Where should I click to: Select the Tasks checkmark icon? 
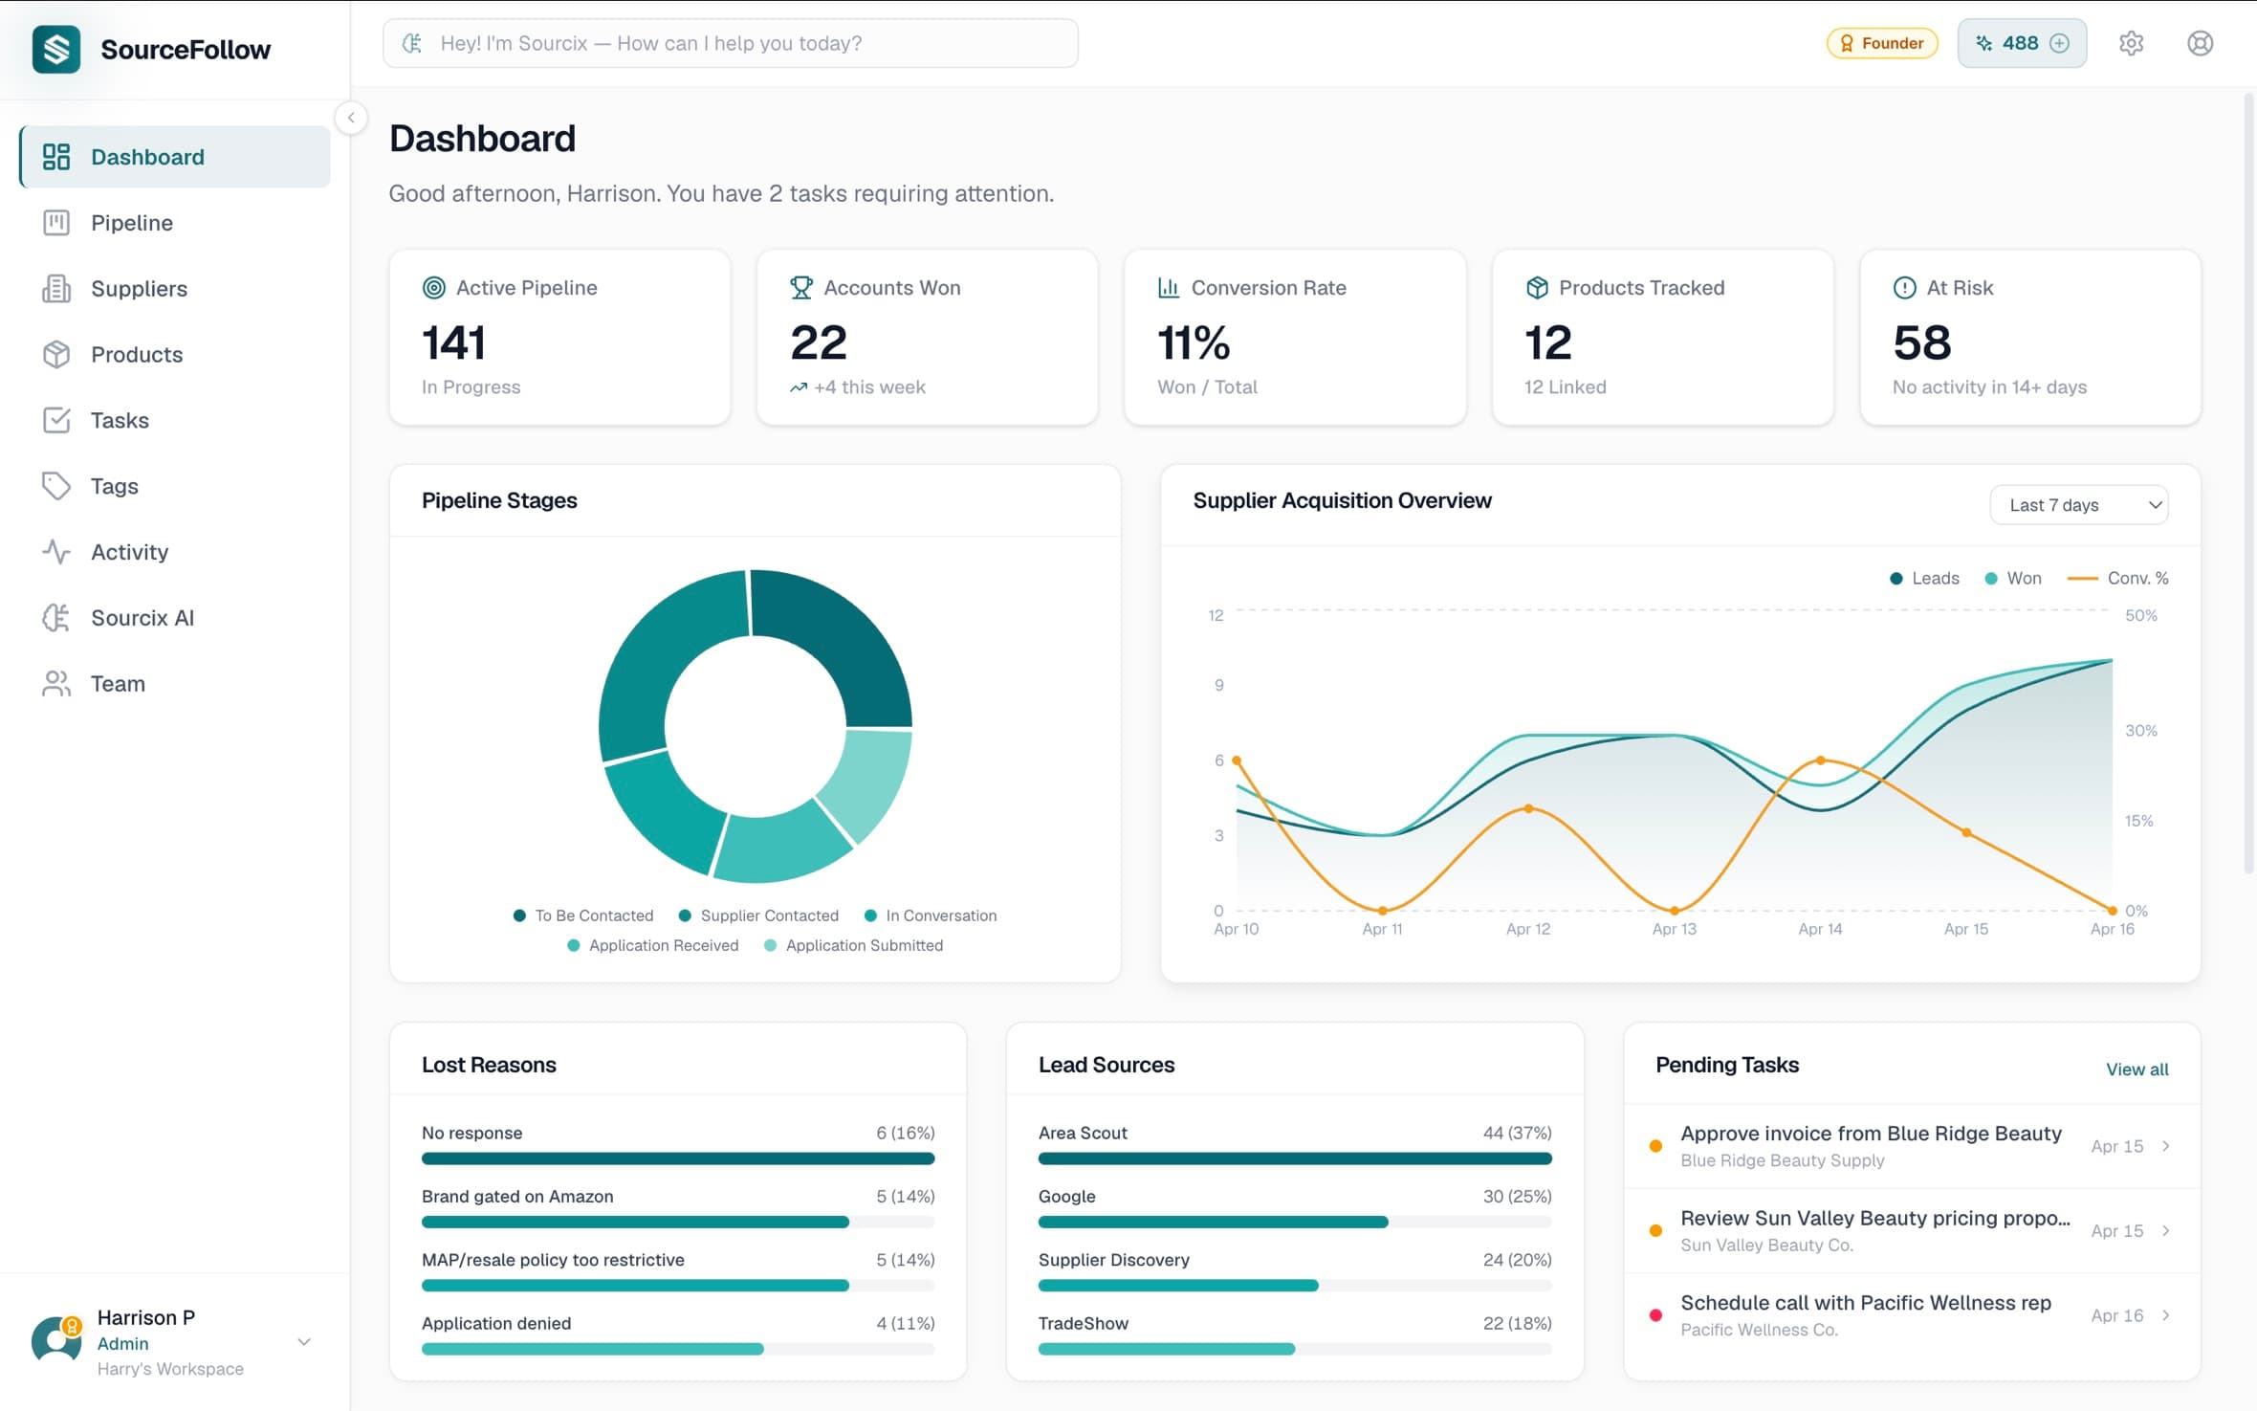(x=56, y=420)
